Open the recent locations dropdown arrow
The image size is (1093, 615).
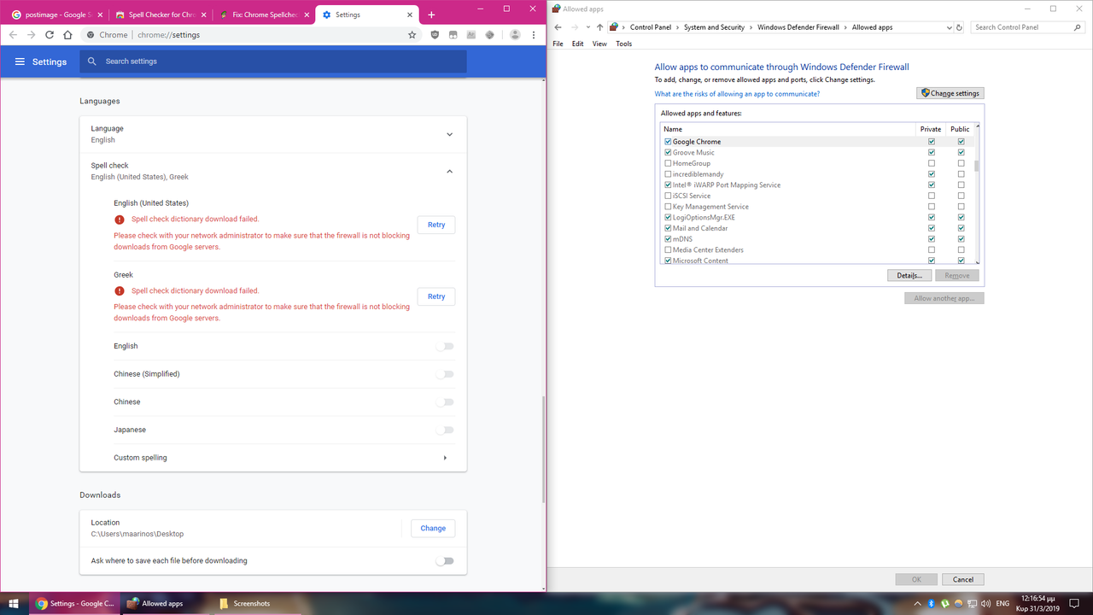(x=588, y=27)
